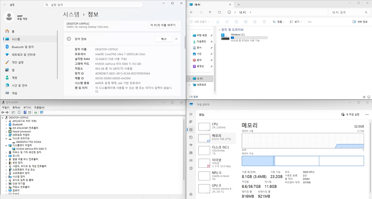
Task: Open Details list icon in Task Manager
Action: coord(191,160)
